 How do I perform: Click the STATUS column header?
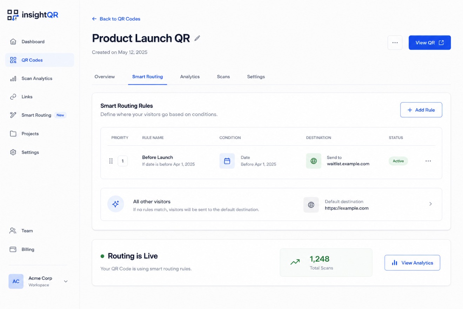click(x=396, y=138)
